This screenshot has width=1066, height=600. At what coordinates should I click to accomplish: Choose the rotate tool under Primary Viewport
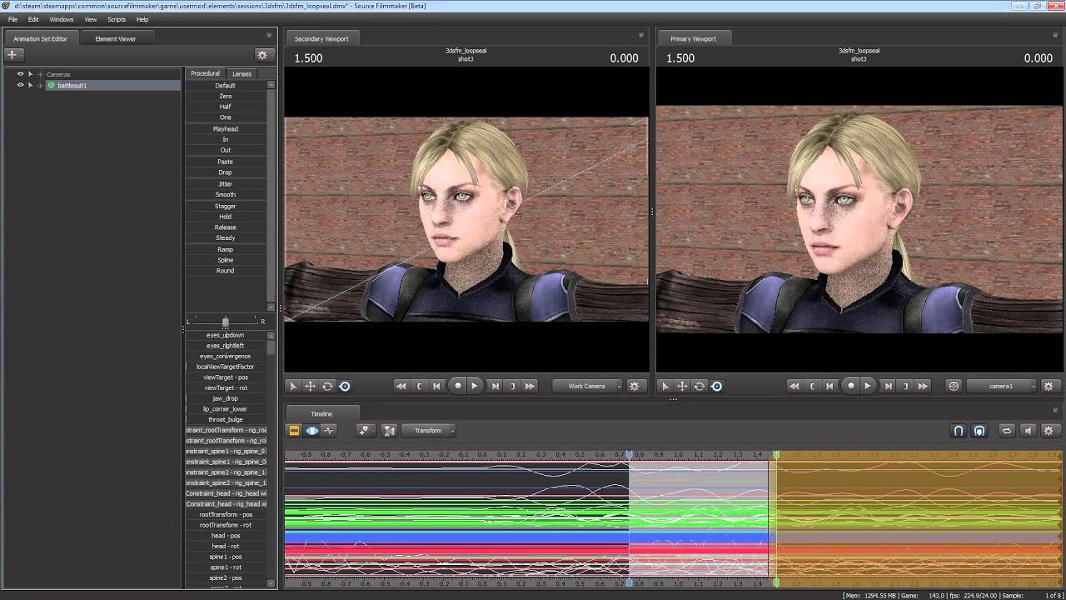[x=700, y=386]
